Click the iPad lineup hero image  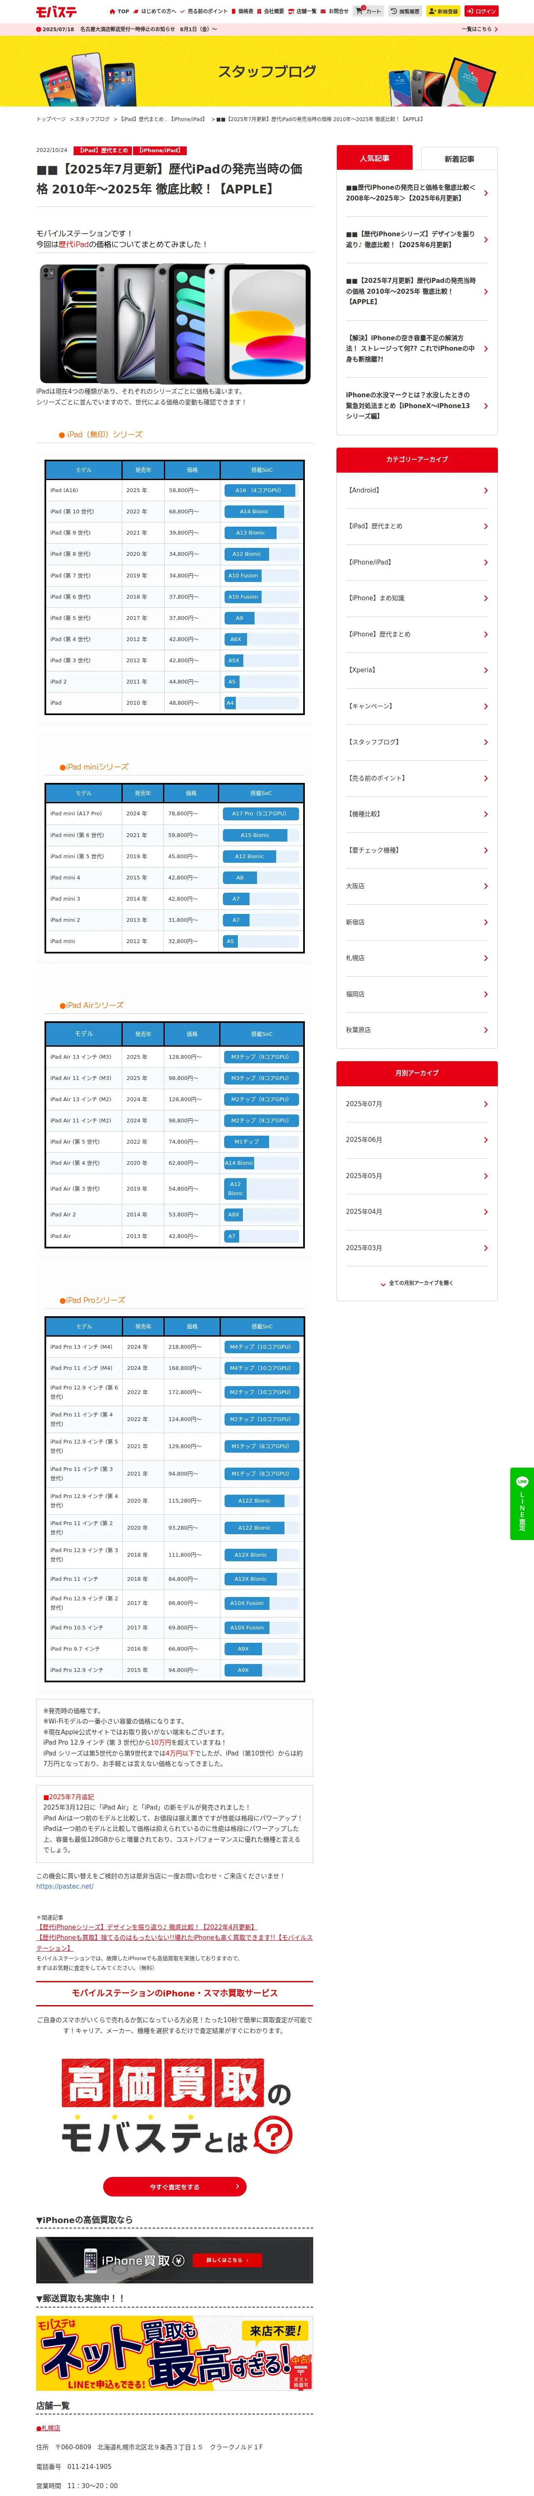[174, 323]
